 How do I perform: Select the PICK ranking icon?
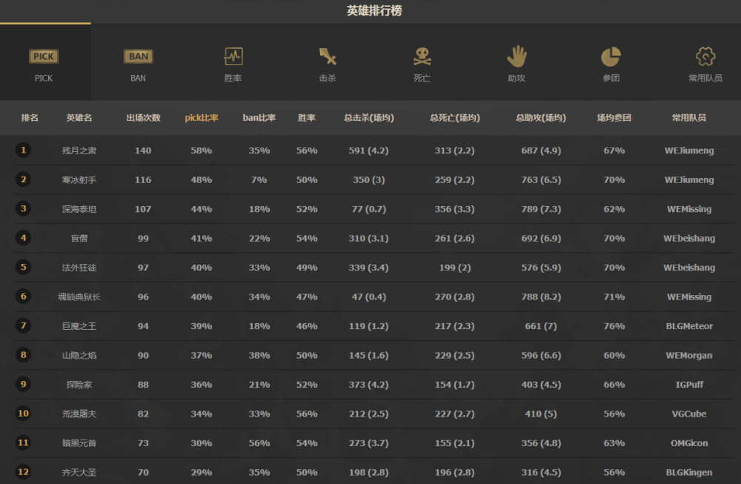pos(44,57)
